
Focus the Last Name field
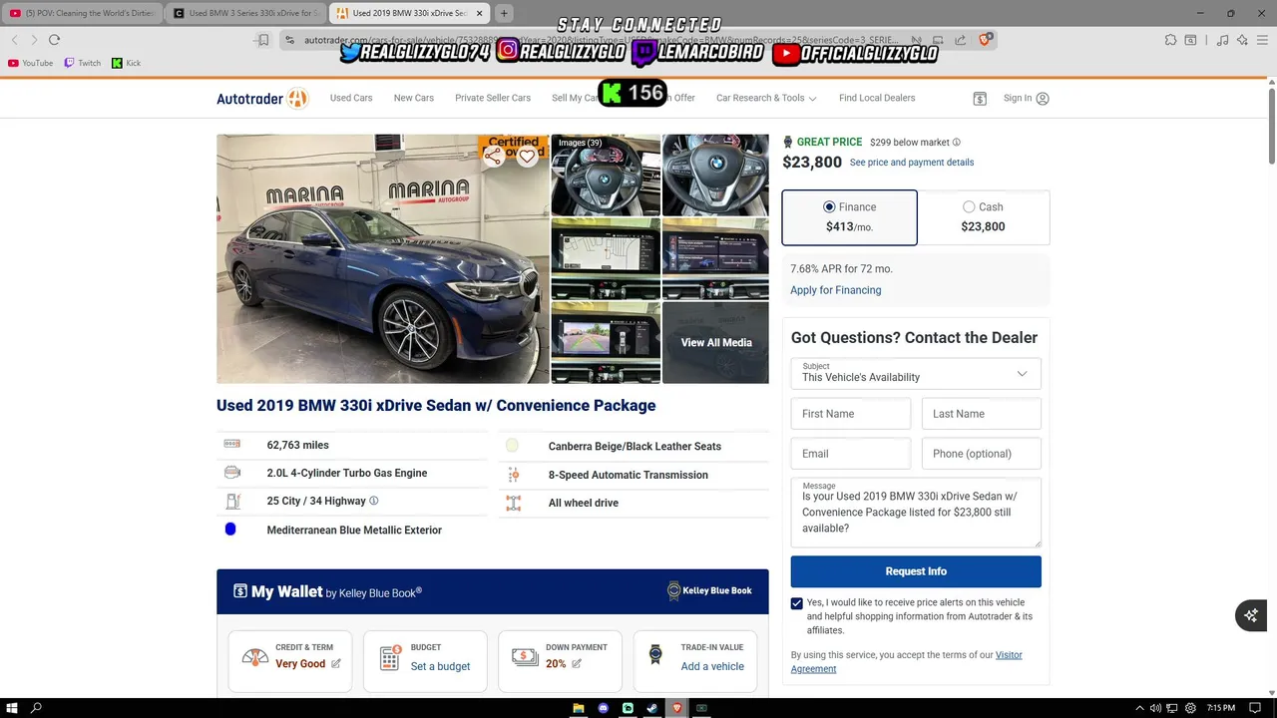(982, 414)
